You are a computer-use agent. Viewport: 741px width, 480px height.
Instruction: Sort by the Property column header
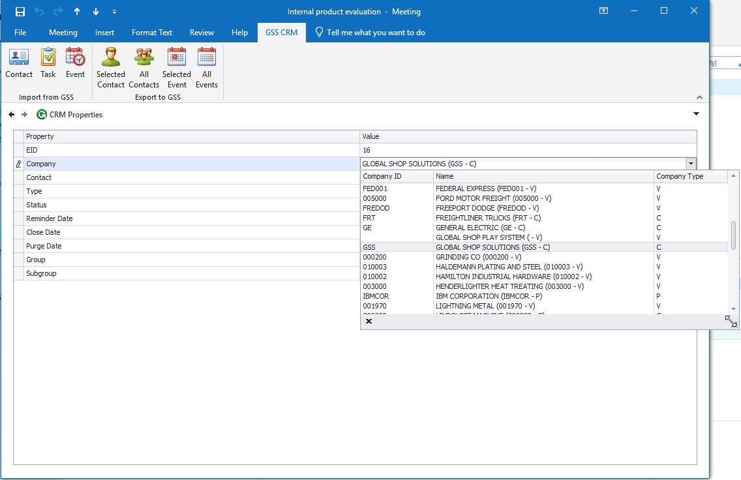192,136
